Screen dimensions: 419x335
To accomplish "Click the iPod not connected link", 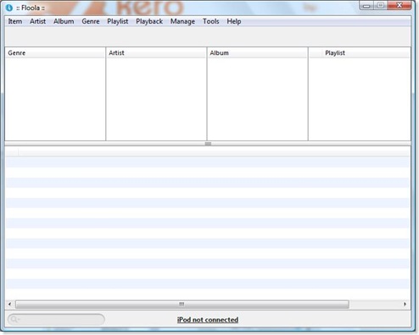I will point(208,320).
